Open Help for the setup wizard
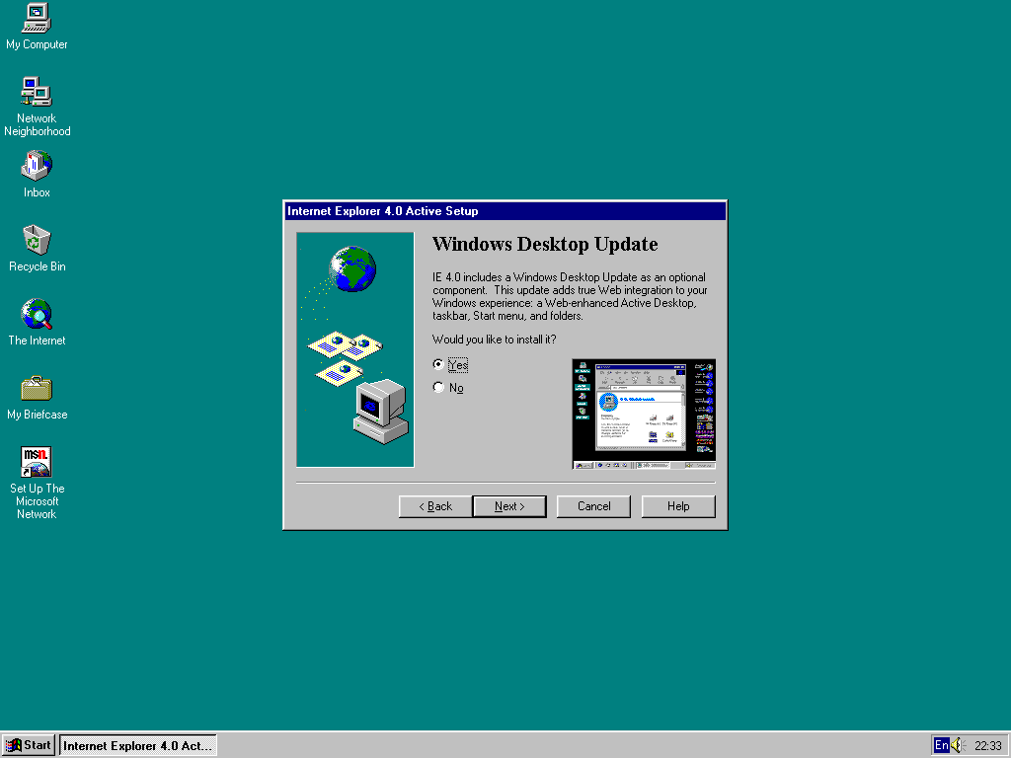This screenshot has width=1011, height=758. tap(678, 506)
